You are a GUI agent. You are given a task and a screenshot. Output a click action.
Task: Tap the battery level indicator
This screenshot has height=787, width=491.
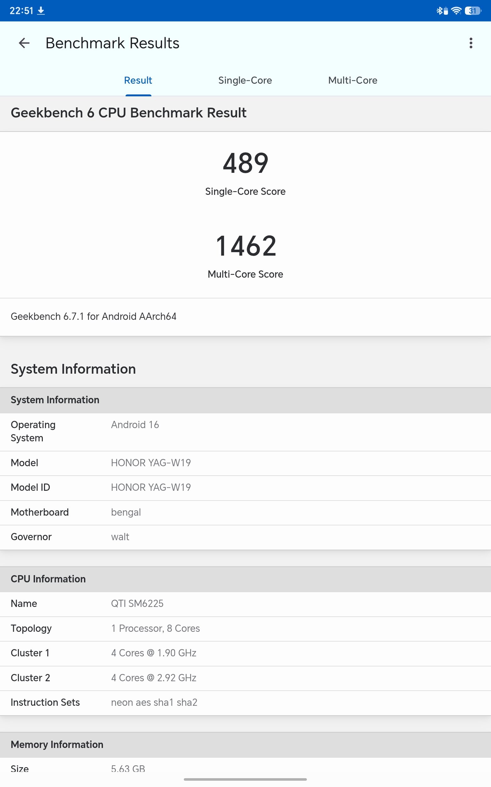click(473, 11)
